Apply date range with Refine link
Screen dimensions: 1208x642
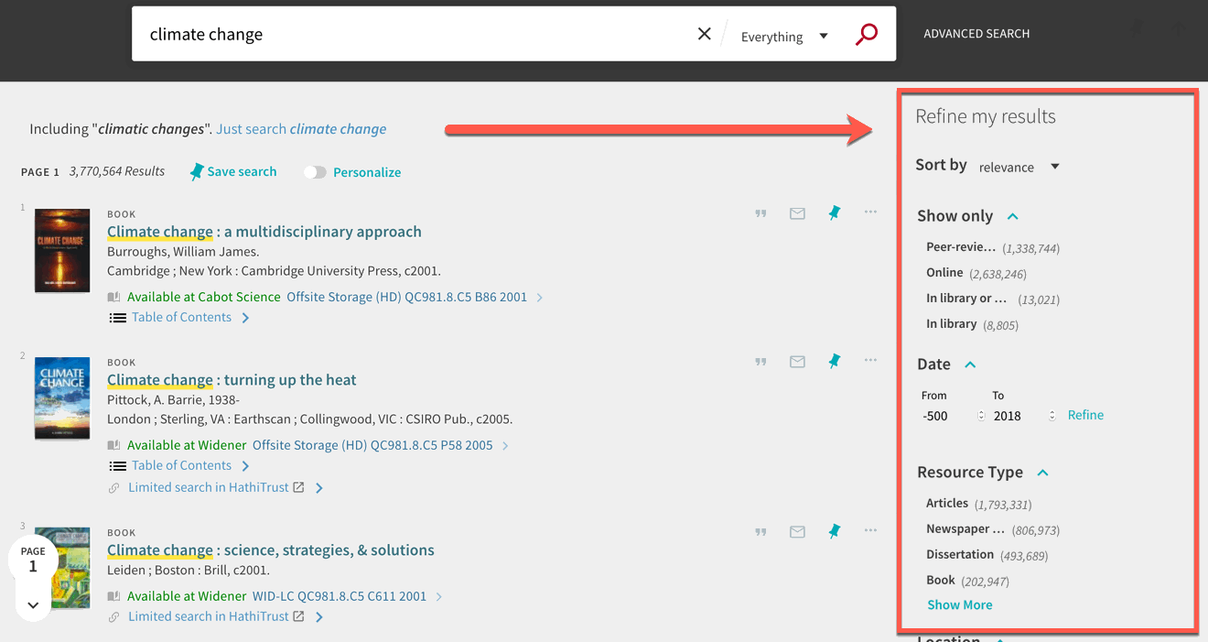pyautogui.click(x=1085, y=415)
